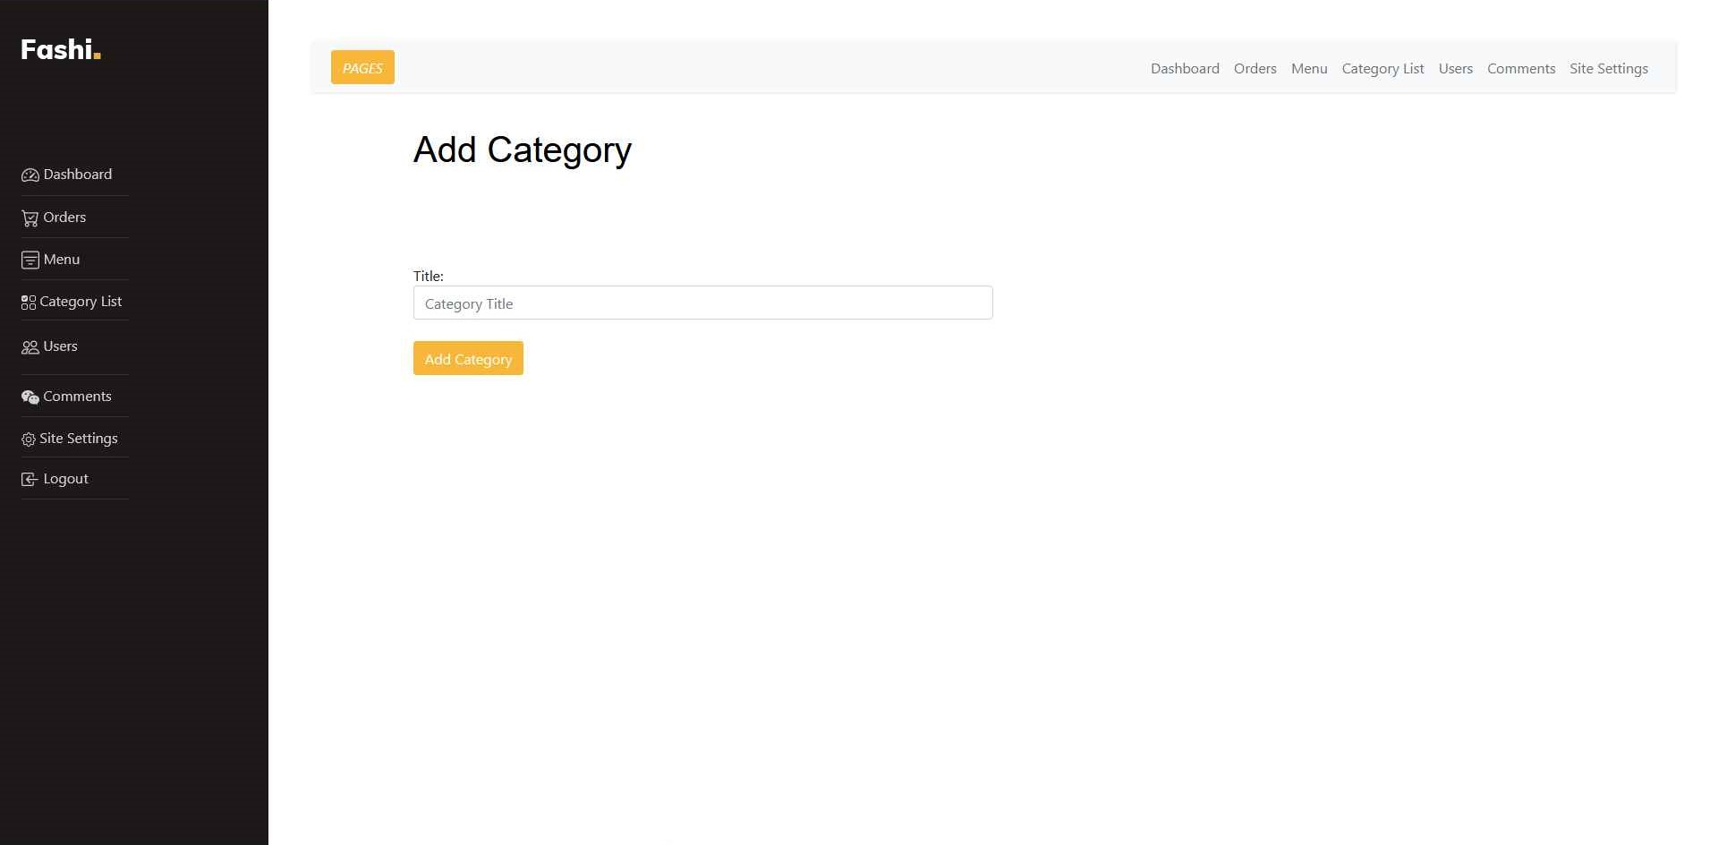Click the Comments chat bubble icon
The height and width of the screenshot is (845, 1710).
click(30, 397)
